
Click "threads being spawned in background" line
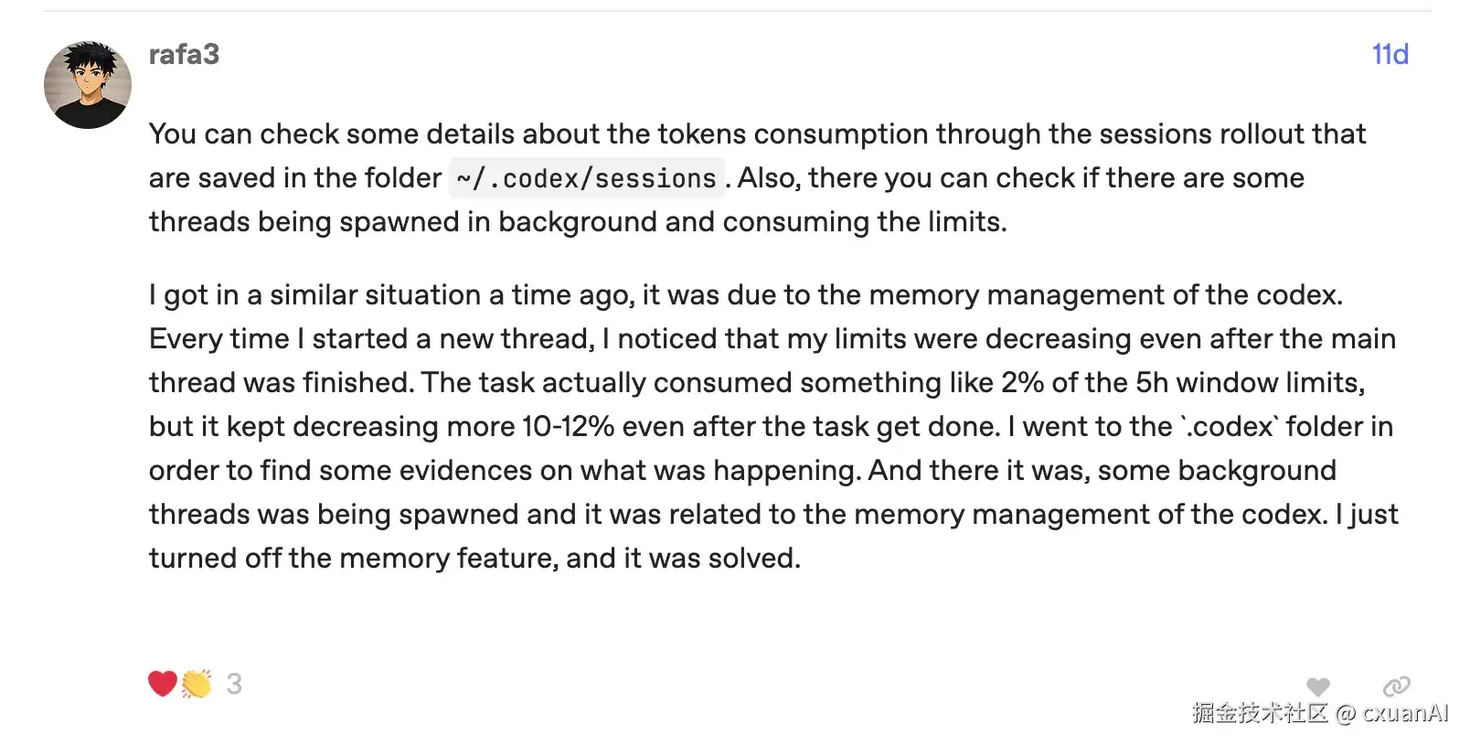click(x=578, y=222)
